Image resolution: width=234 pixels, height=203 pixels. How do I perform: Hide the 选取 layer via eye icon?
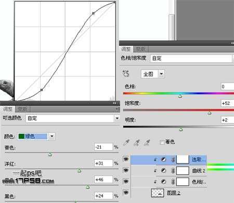[126, 159]
